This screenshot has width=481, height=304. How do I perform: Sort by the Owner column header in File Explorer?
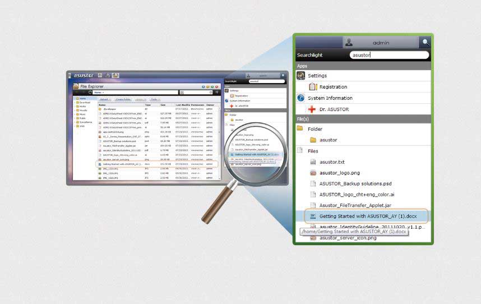pos(211,105)
